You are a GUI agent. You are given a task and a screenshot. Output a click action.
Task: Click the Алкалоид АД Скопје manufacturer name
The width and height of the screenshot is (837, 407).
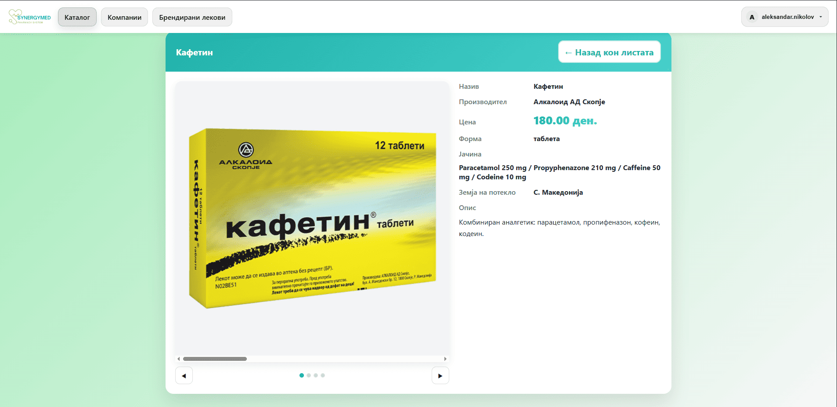click(x=569, y=102)
